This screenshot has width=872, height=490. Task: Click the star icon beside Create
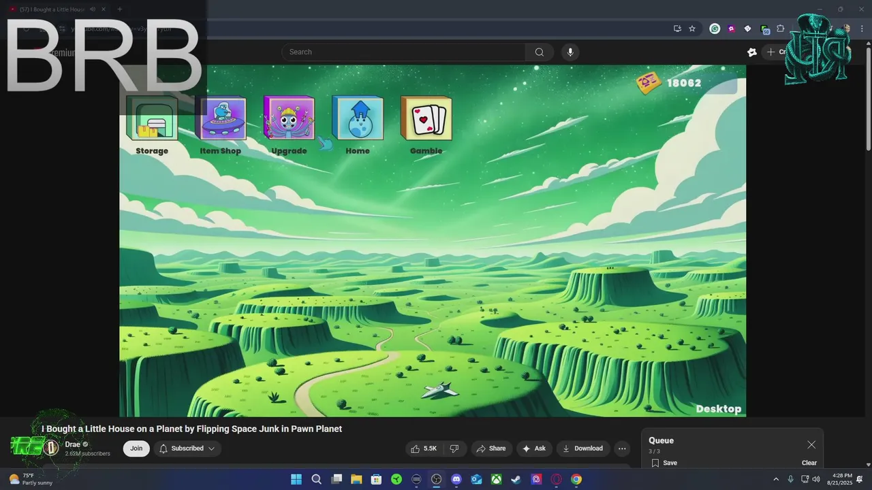pyautogui.click(x=752, y=52)
